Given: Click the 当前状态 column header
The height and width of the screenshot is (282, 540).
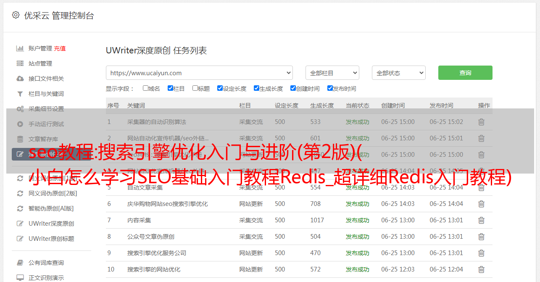Looking at the screenshot, I should click(358, 105).
